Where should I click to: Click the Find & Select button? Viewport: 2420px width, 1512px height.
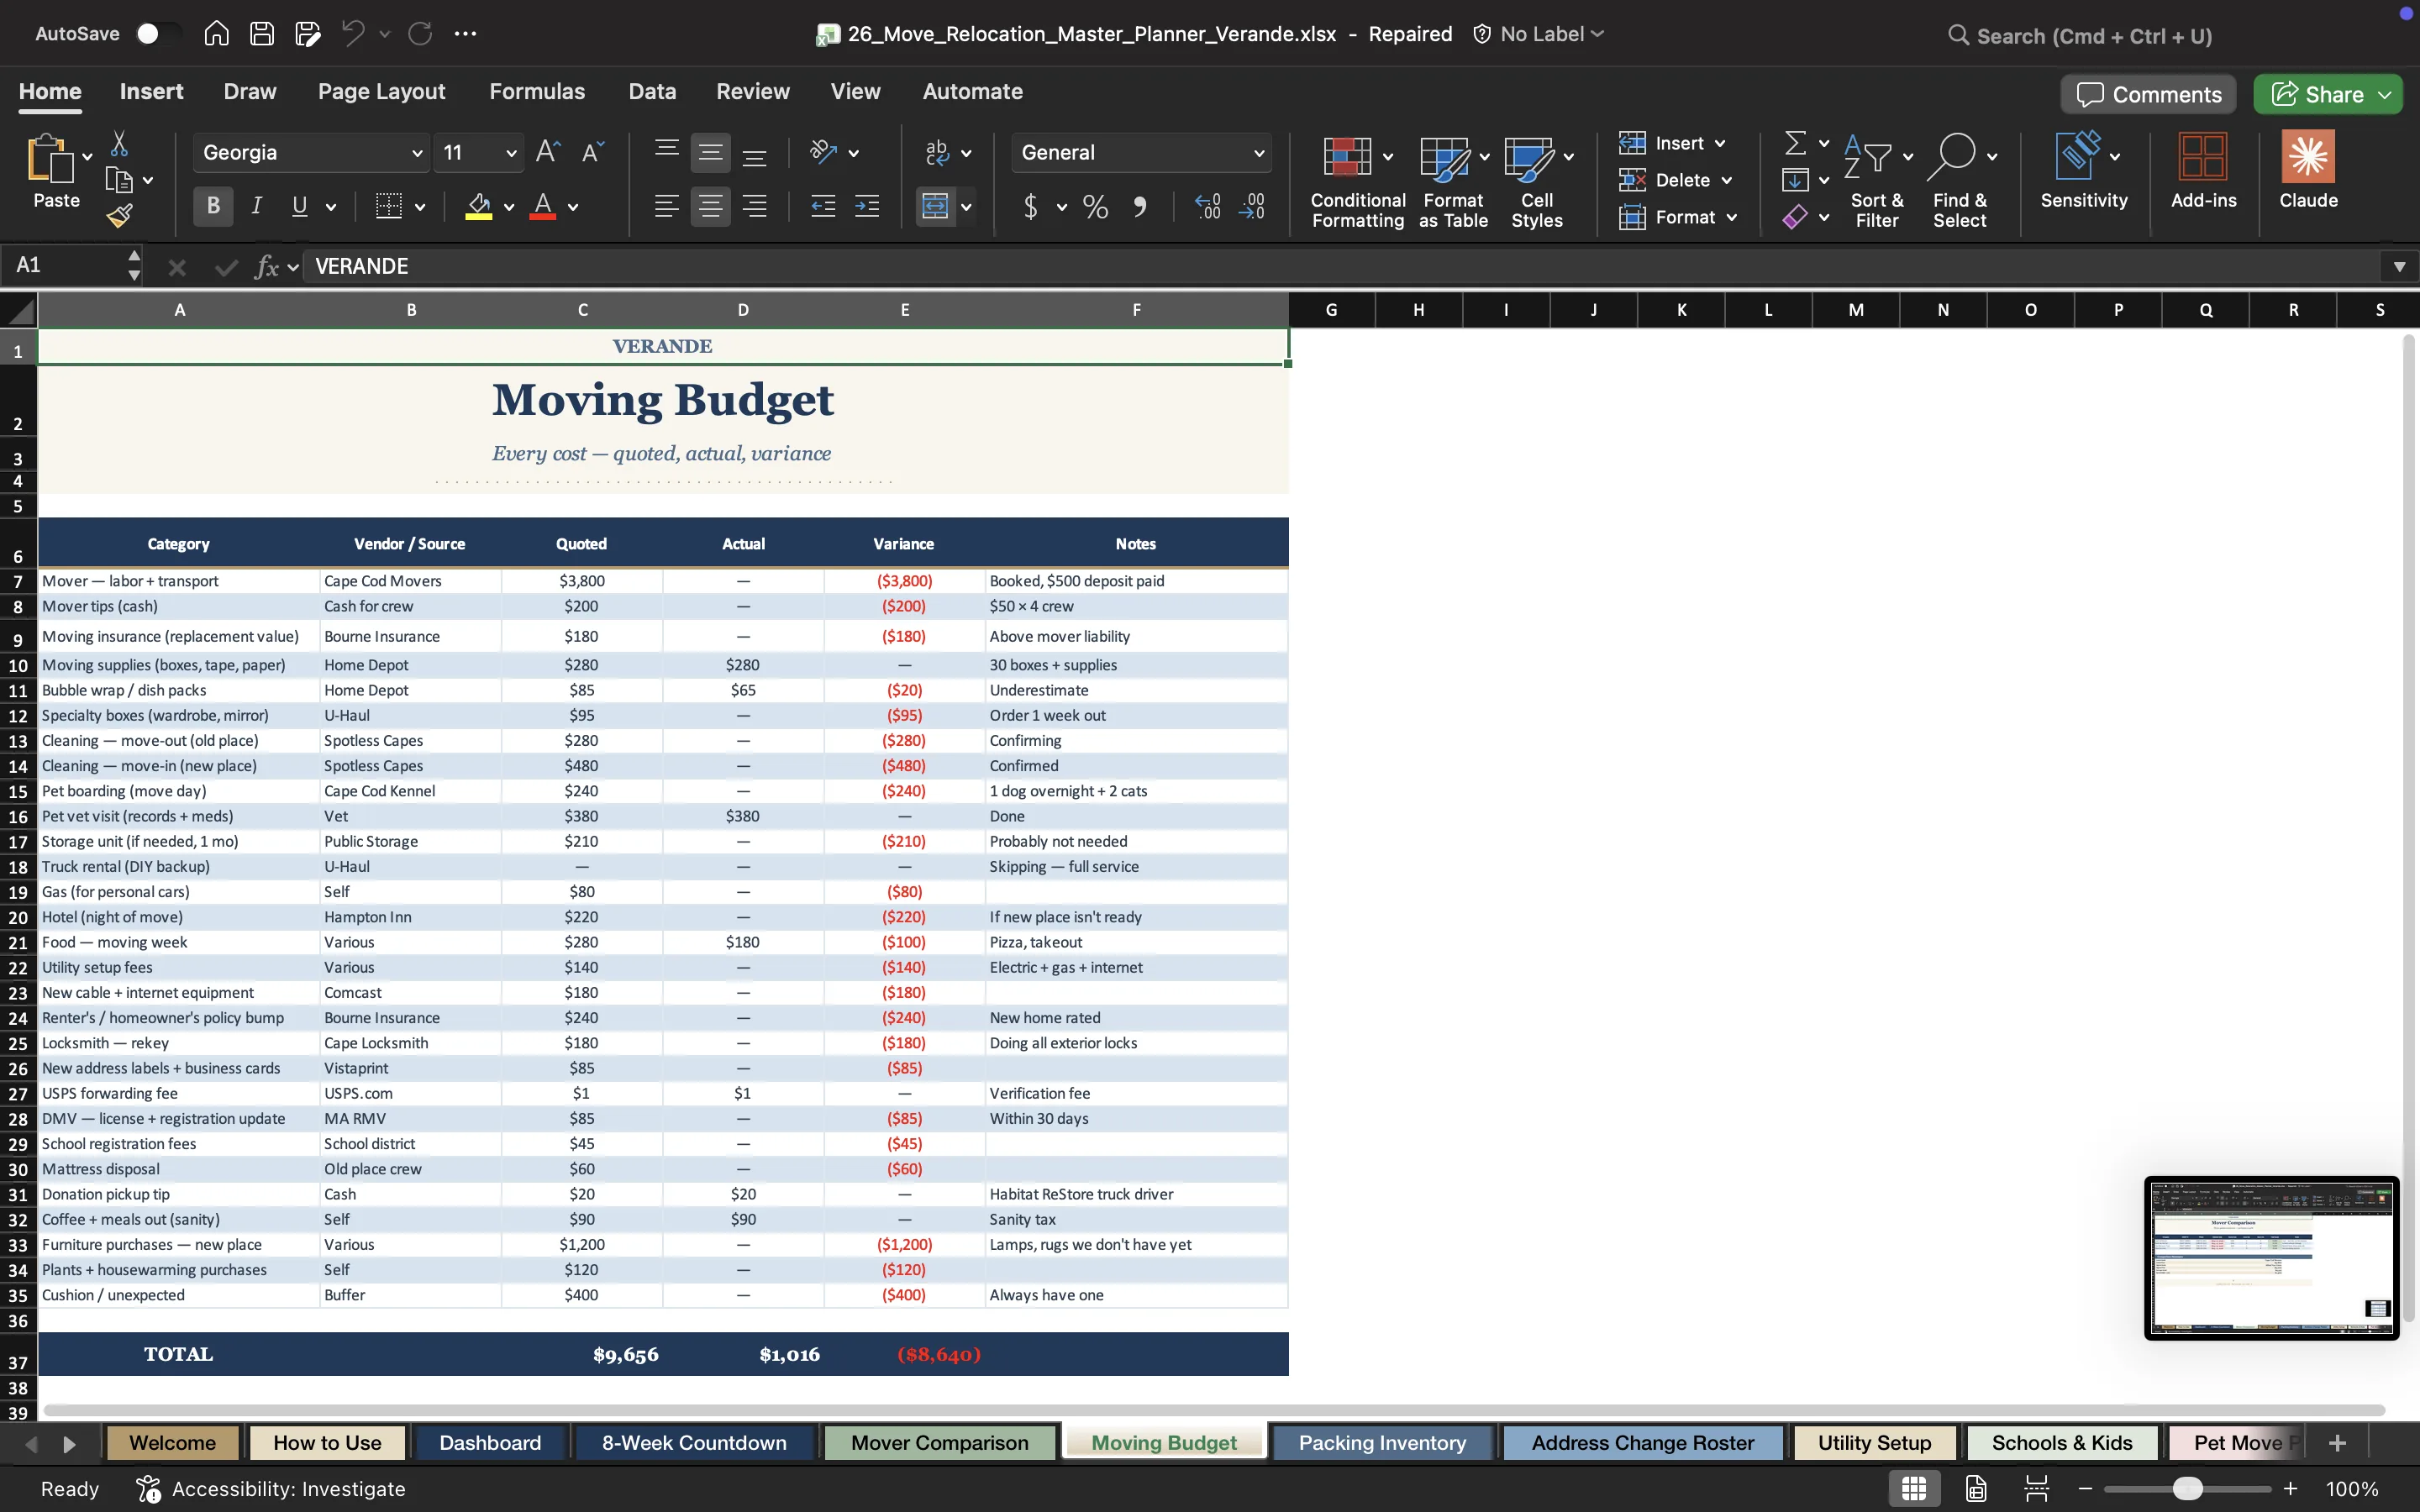pos(1959,182)
